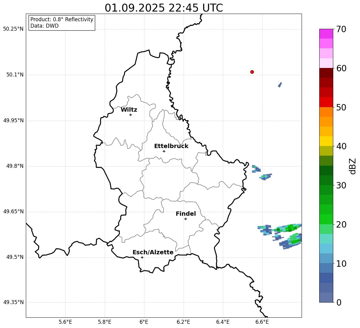Click the 49.95°N latitude label
This screenshot has width=360, height=328.
[x=13, y=120]
